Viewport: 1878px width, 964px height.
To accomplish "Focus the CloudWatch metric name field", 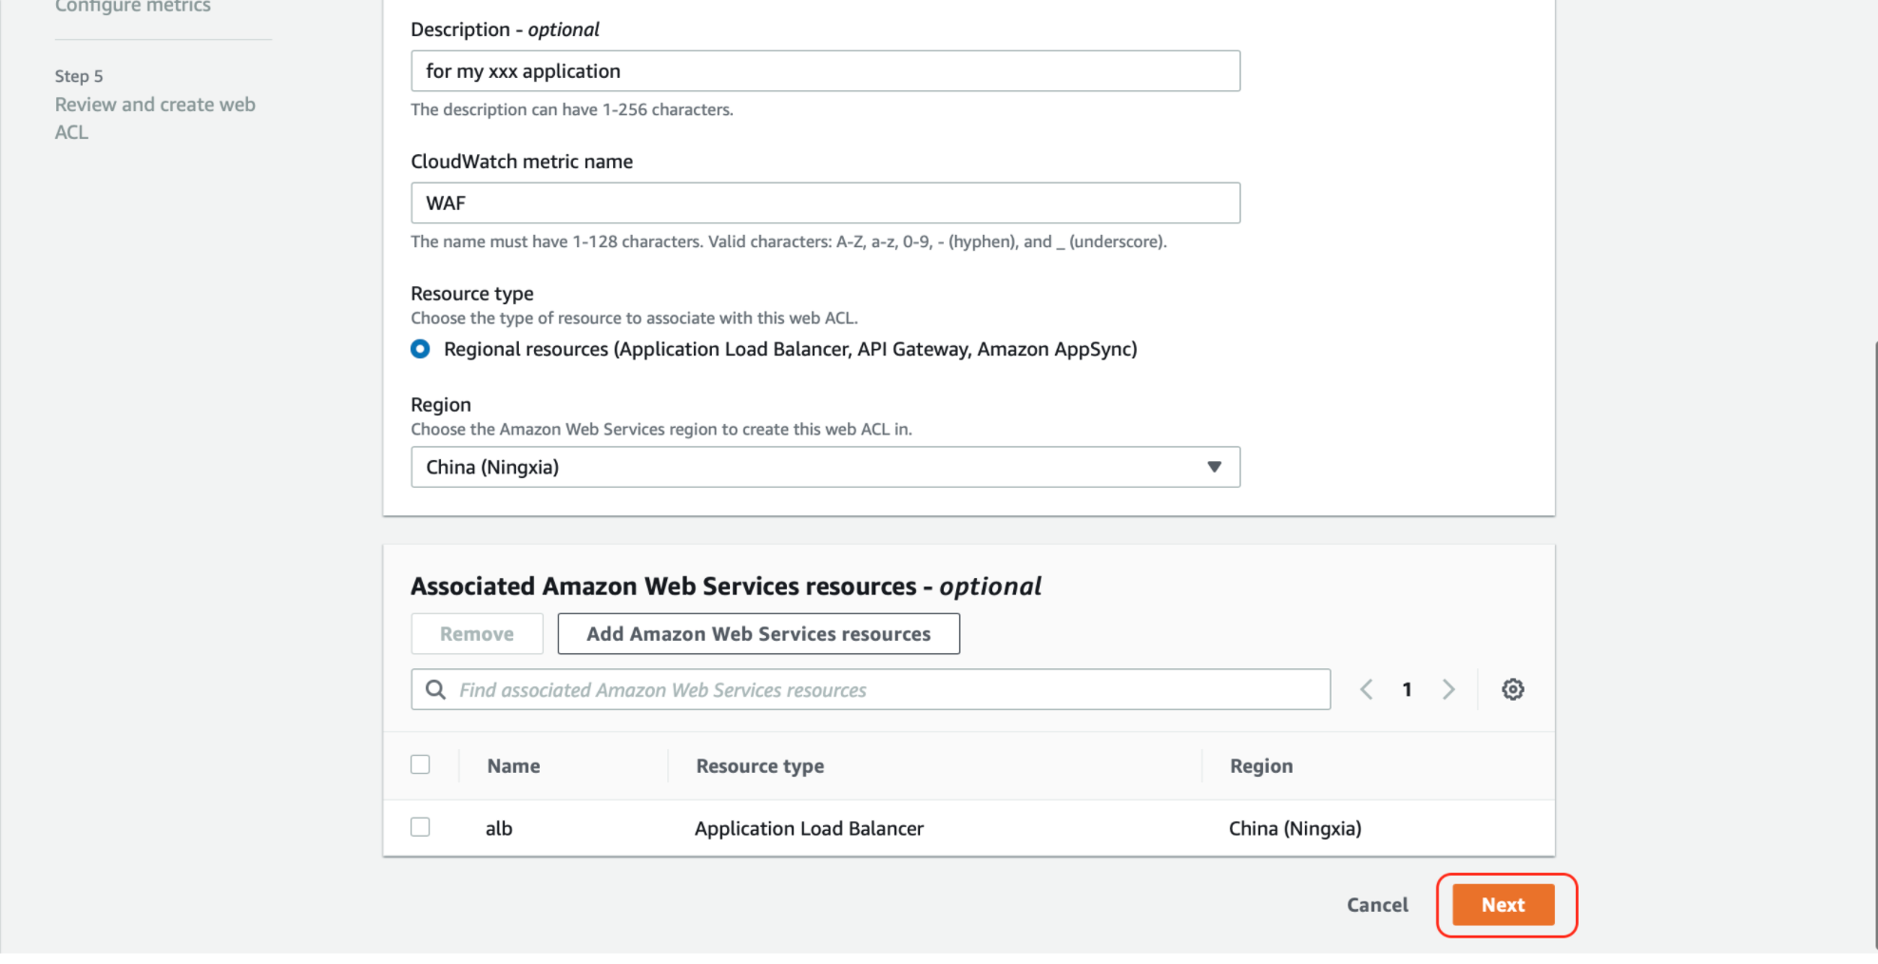I will point(825,203).
